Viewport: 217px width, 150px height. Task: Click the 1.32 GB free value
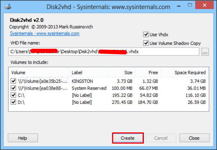tap(150, 81)
